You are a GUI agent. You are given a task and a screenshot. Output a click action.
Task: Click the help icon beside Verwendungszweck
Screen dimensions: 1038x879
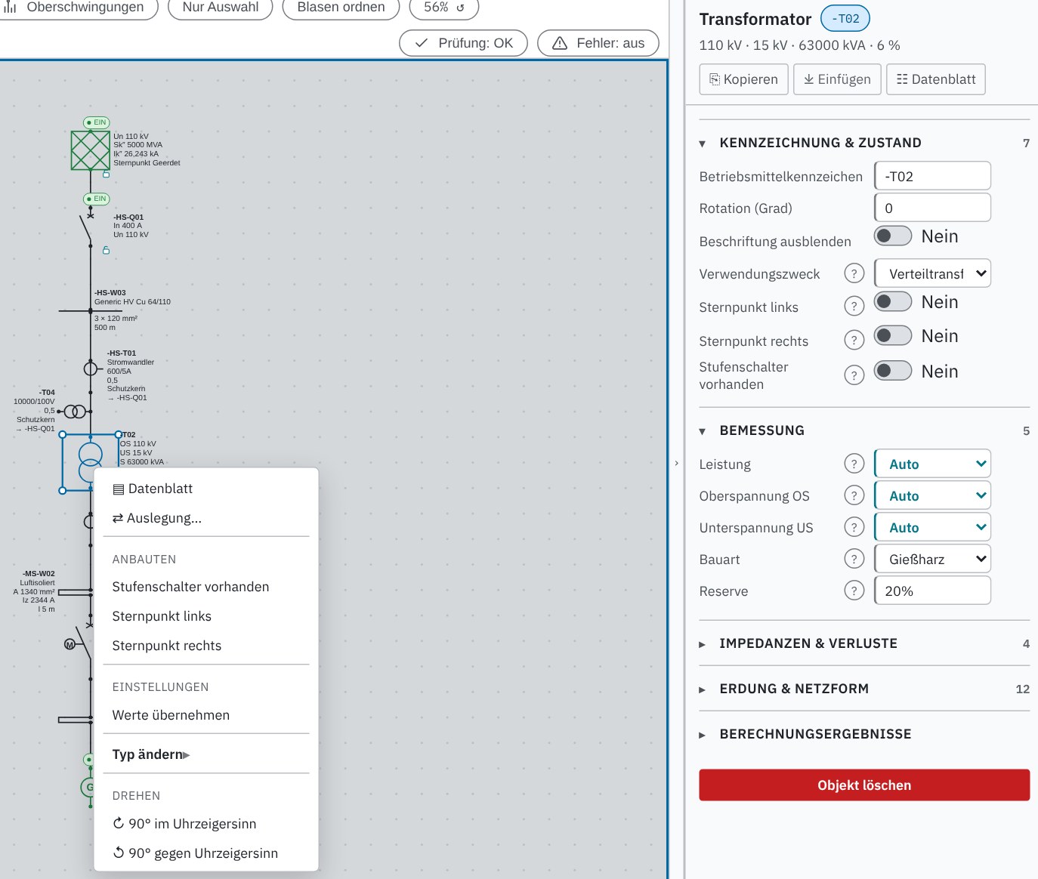pyautogui.click(x=854, y=273)
